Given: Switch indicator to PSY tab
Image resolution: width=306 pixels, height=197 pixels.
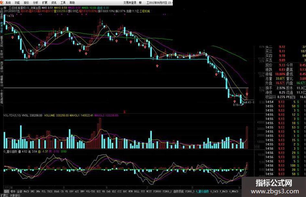Looking at the screenshot, I should pyautogui.click(x=143, y=192).
